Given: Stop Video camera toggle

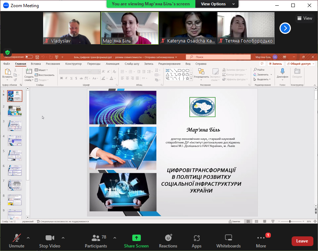Looking at the screenshot, I should click(50, 238).
